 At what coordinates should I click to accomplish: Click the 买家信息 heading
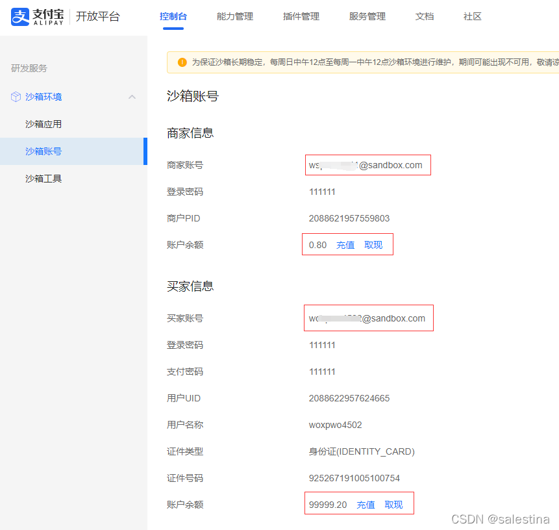click(190, 286)
